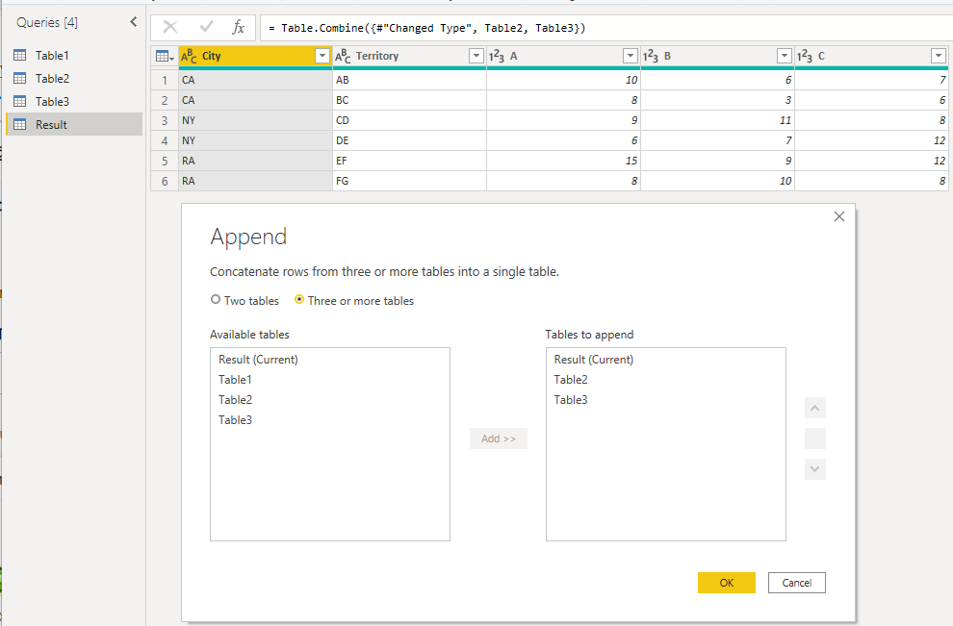
Task: Cancel the Append dialog
Action: click(x=797, y=583)
